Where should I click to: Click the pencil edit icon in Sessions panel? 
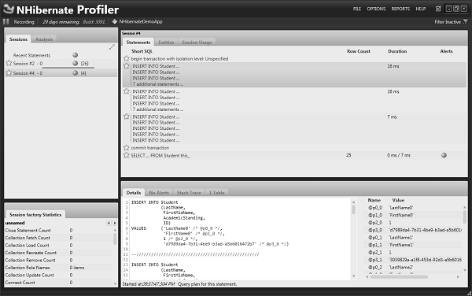pyautogui.click(x=112, y=46)
